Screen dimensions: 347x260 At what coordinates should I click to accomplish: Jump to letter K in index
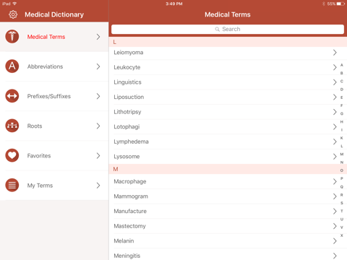tap(341, 138)
